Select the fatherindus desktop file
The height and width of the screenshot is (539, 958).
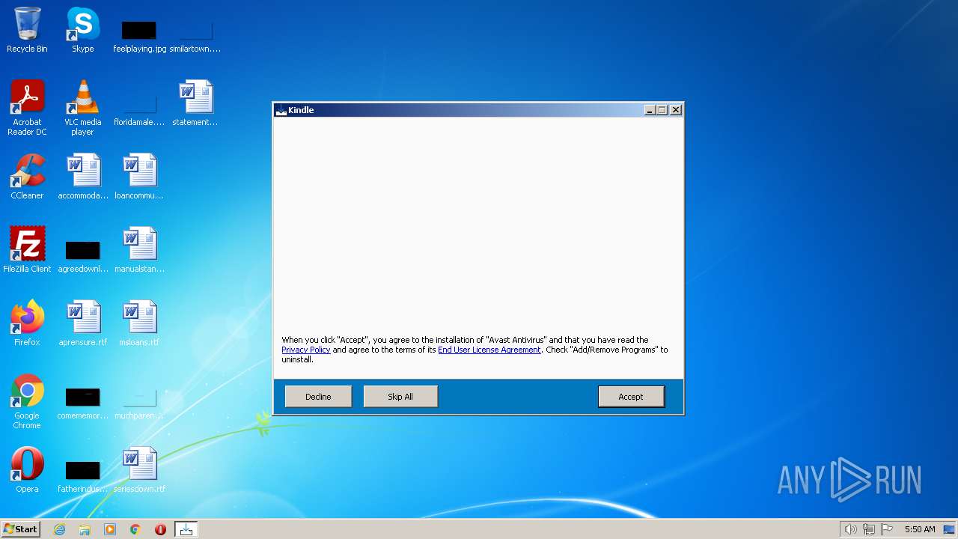click(x=83, y=477)
